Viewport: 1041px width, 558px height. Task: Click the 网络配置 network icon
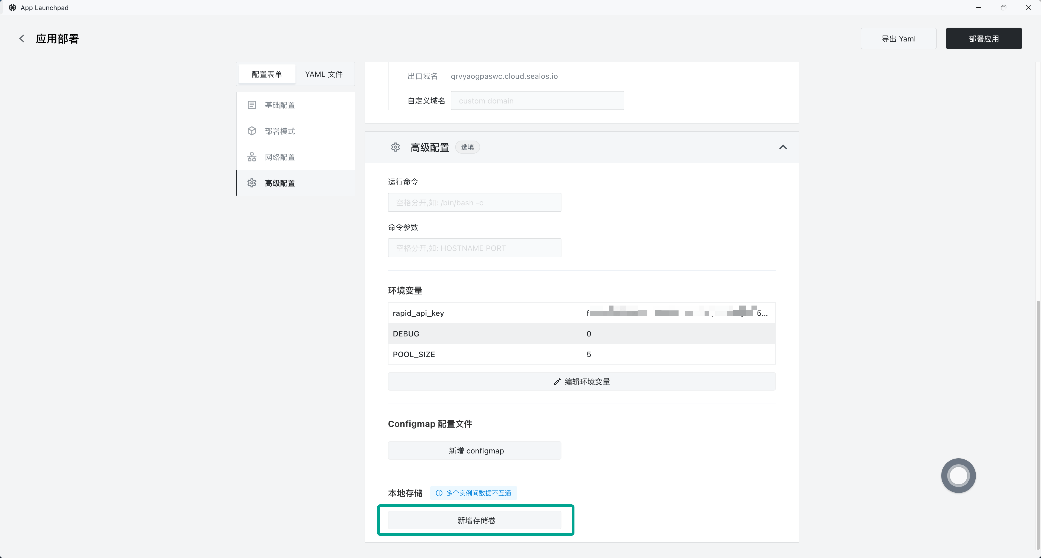click(x=252, y=157)
